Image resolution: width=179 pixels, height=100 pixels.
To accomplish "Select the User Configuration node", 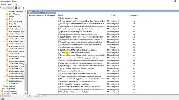I will (x=8, y=89).
